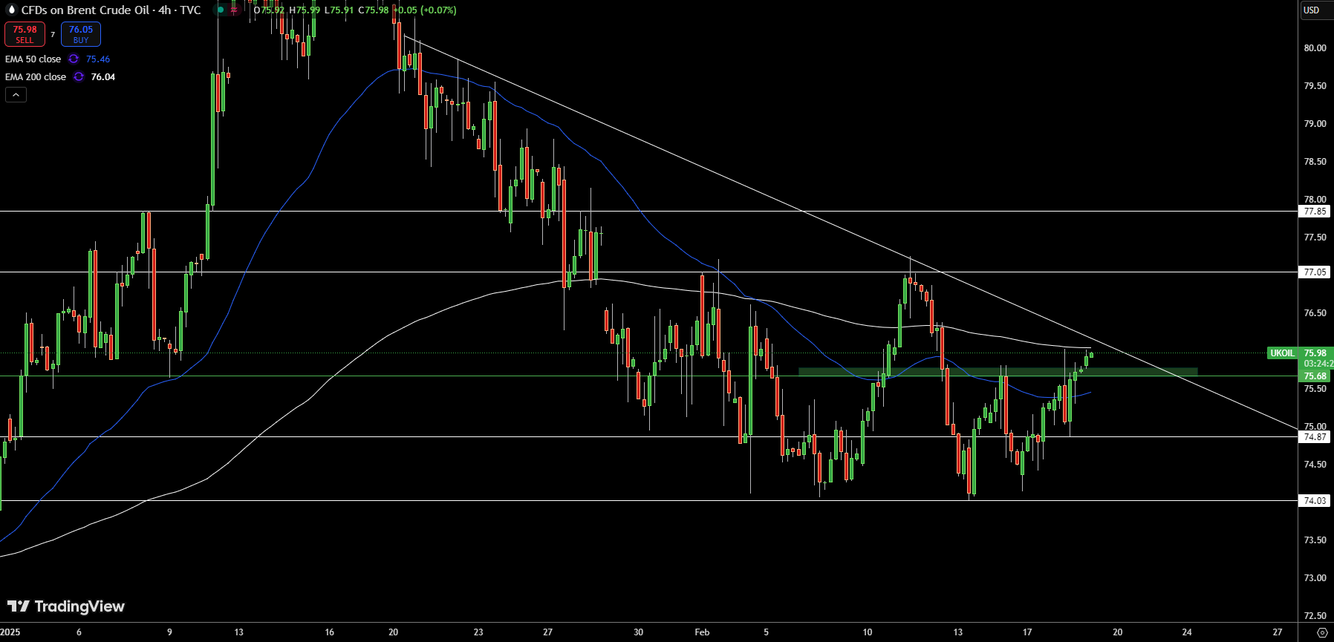Image resolution: width=1334 pixels, height=642 pixels.
Task: Select the 74.87 horizontal line price label
Action: point(1315,437)
